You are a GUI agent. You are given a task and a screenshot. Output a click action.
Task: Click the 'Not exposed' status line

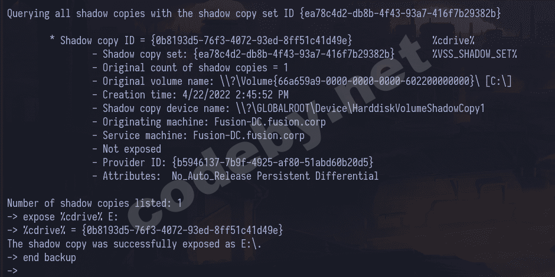tap(131, 149)
